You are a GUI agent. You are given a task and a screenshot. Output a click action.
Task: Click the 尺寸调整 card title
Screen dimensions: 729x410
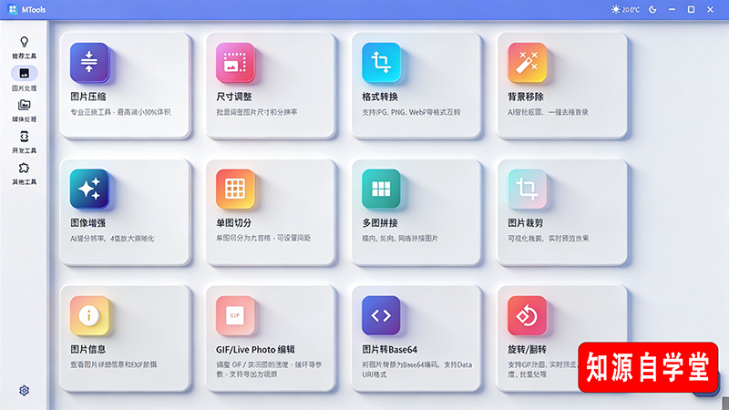point(234,97)
